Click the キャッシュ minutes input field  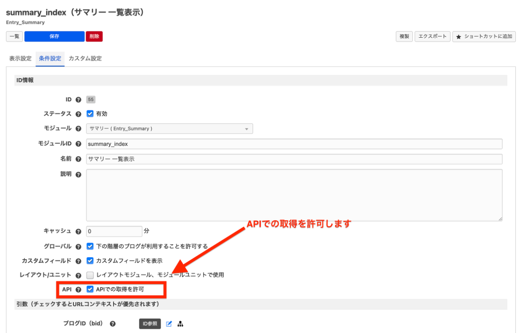pyautogui.click(x=114, y=231)
